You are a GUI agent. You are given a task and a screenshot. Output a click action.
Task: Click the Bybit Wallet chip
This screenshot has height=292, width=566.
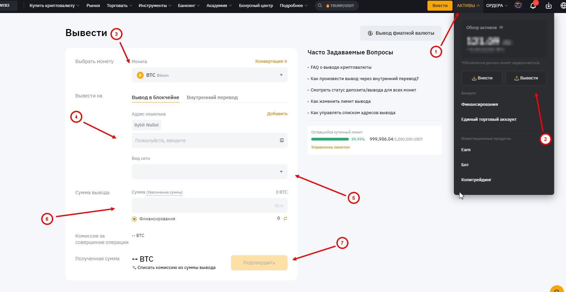pos(146,125)
